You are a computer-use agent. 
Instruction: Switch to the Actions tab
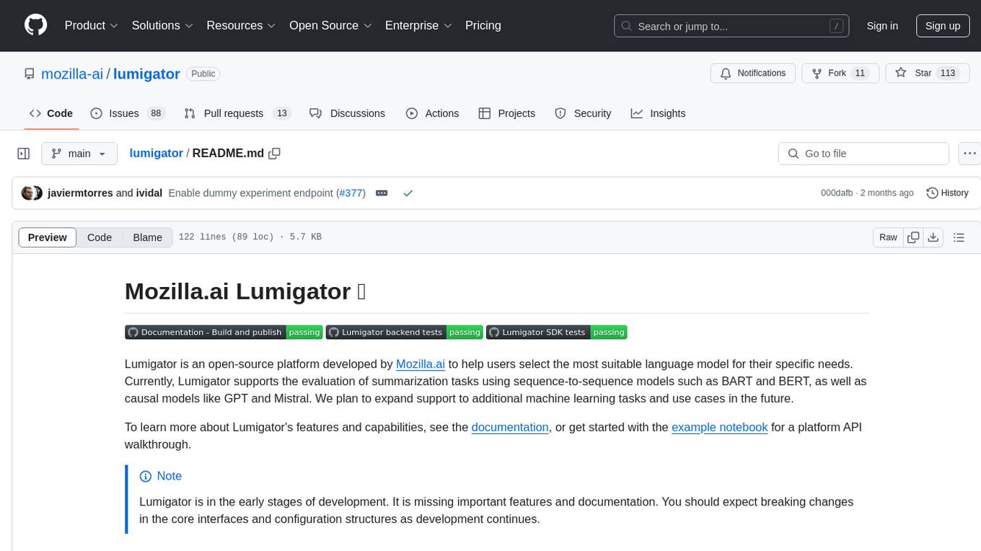coord(432,113)
